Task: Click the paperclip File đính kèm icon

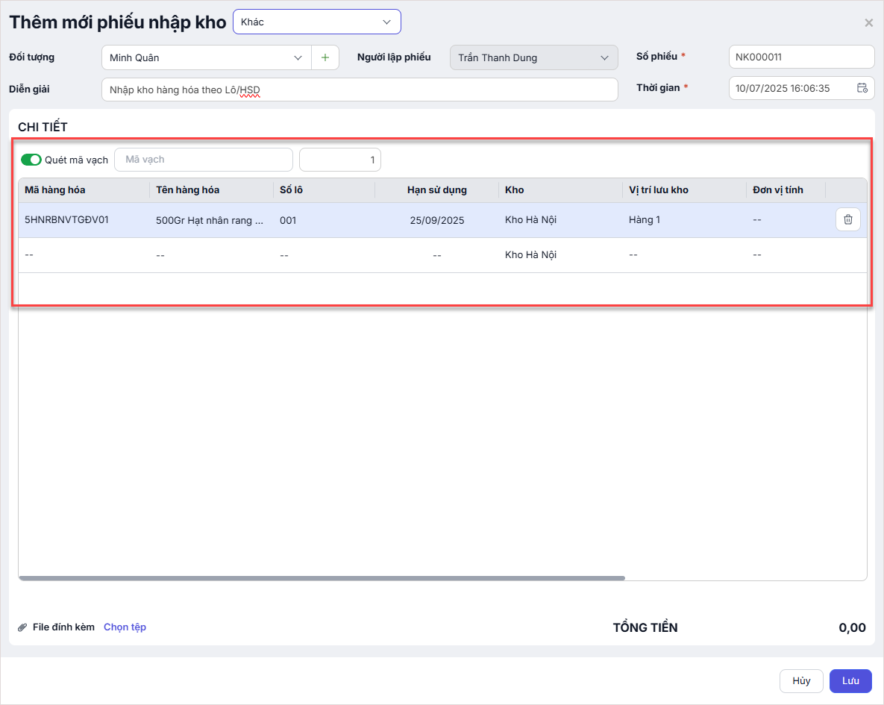Action: [x=22, y=627]
